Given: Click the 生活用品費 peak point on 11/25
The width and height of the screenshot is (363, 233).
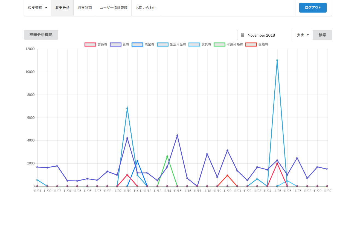Looking at the screenshot, I should [277, 60].
